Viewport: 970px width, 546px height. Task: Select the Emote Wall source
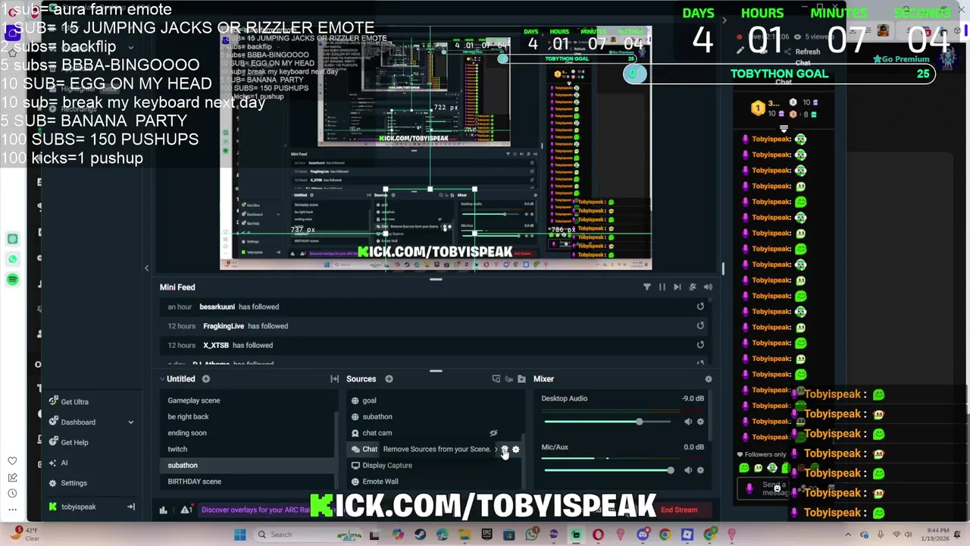pyautogui.click(x=380, y=482)
